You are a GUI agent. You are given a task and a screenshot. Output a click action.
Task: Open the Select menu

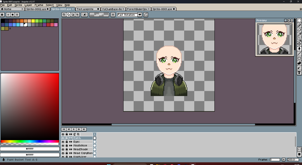tap(50, 5)
